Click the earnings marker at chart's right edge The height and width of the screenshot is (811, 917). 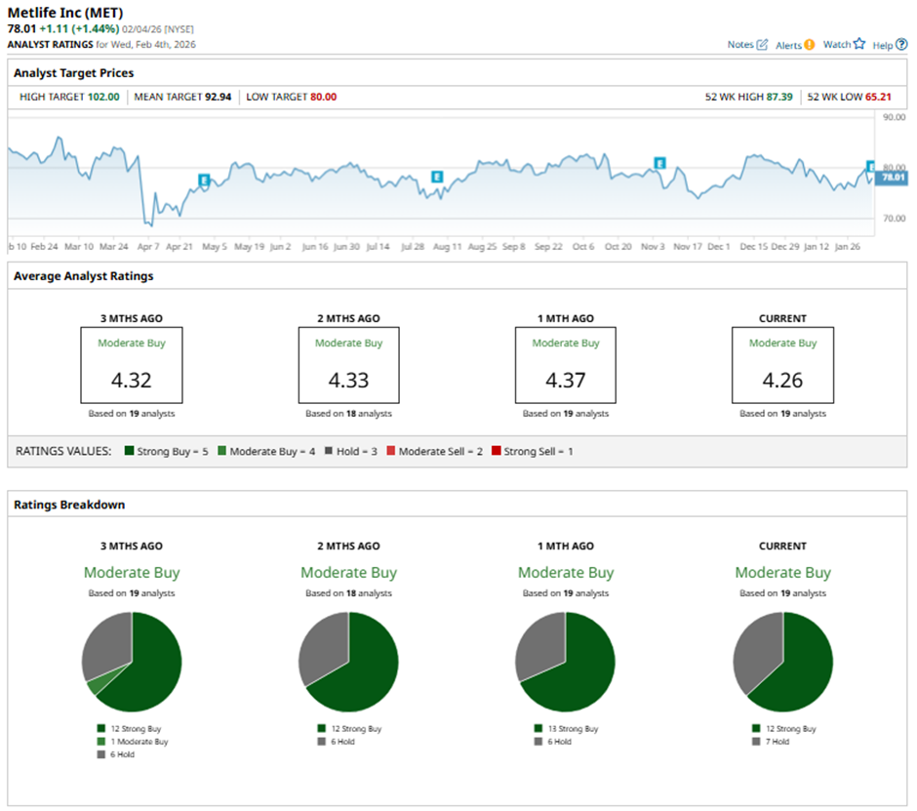[x=872, y=167]
